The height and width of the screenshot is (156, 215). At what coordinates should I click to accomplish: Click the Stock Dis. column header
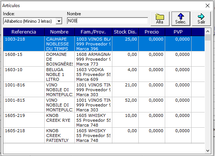point(125,32)
